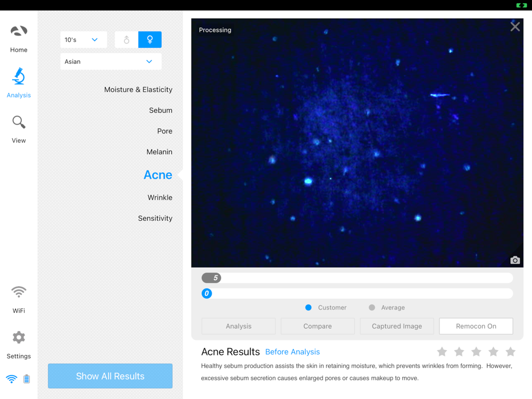
Task: Open the View magnifier icon
Action: 19,122
